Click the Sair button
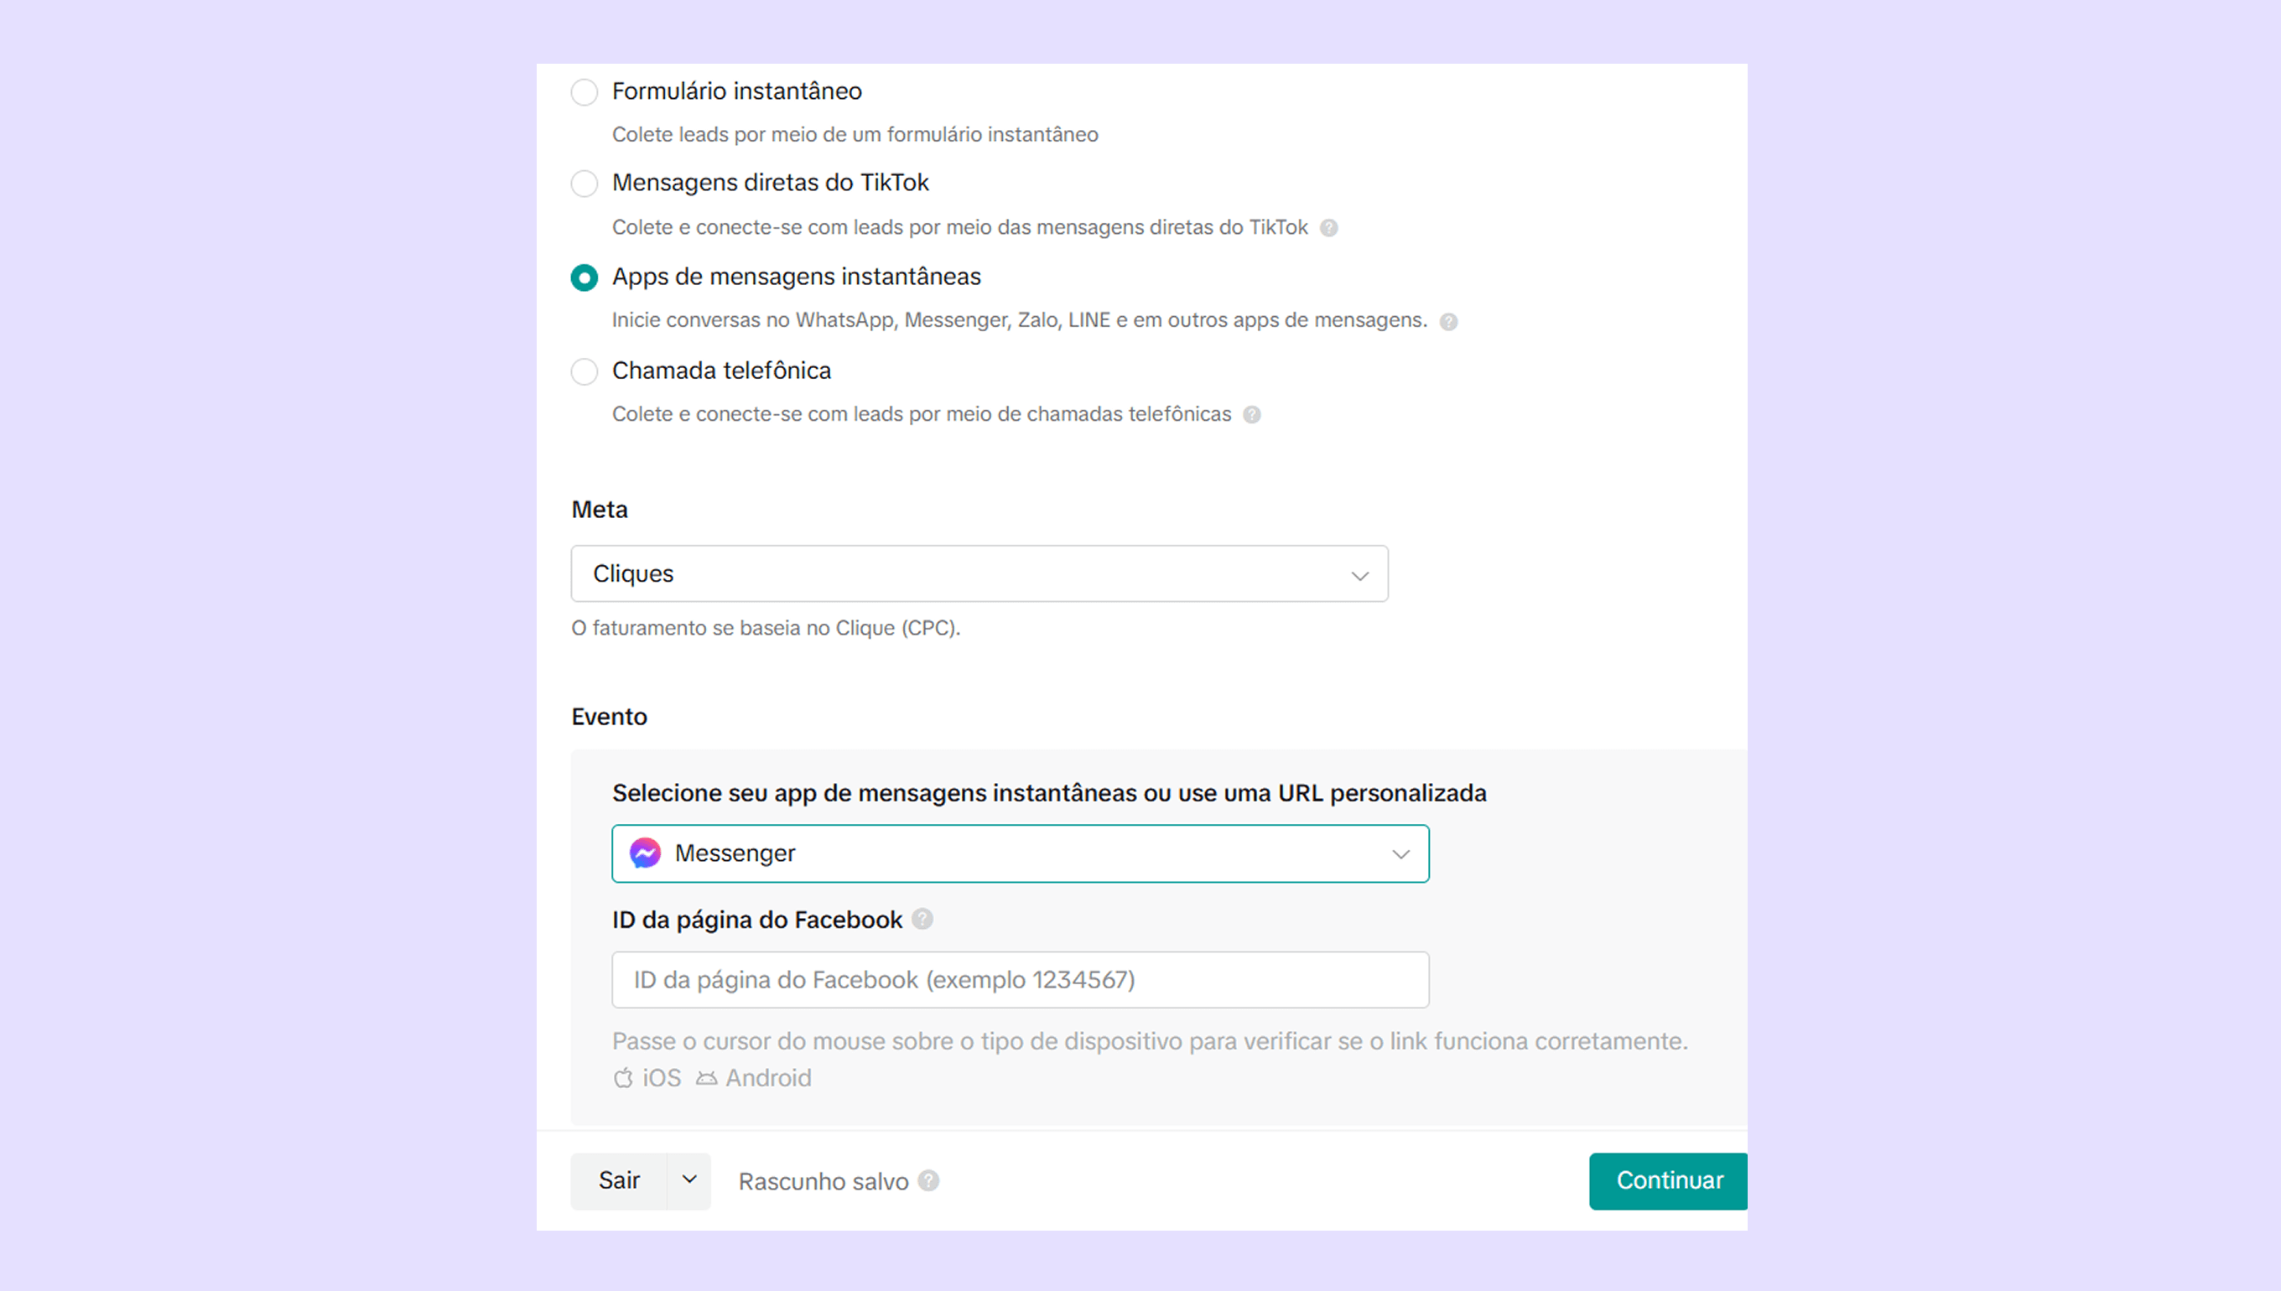The width and height of the screenshot is (2281, 1291). [619, 1180]
